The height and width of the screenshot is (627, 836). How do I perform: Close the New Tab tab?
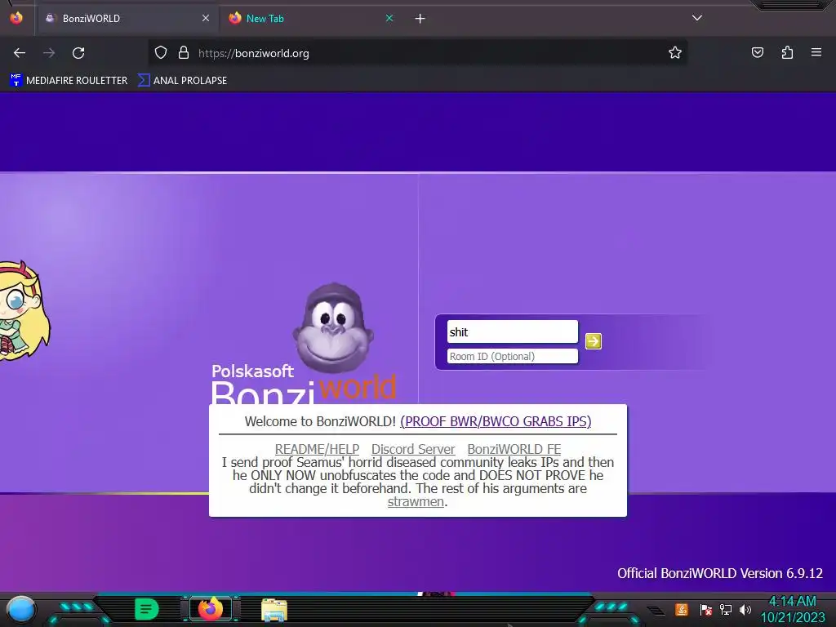389,18
